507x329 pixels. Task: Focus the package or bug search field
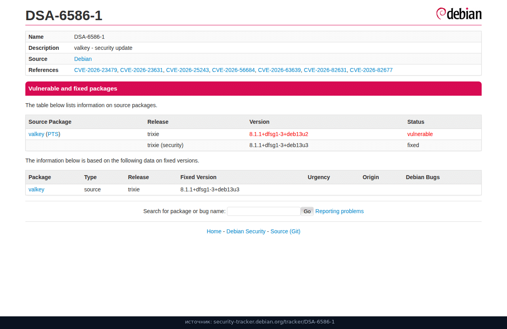pos(263,211)
